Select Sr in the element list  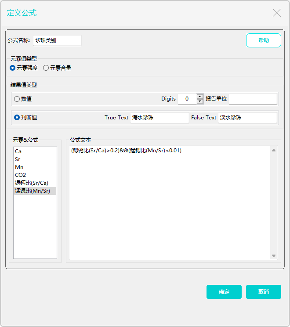coord(35,159)
